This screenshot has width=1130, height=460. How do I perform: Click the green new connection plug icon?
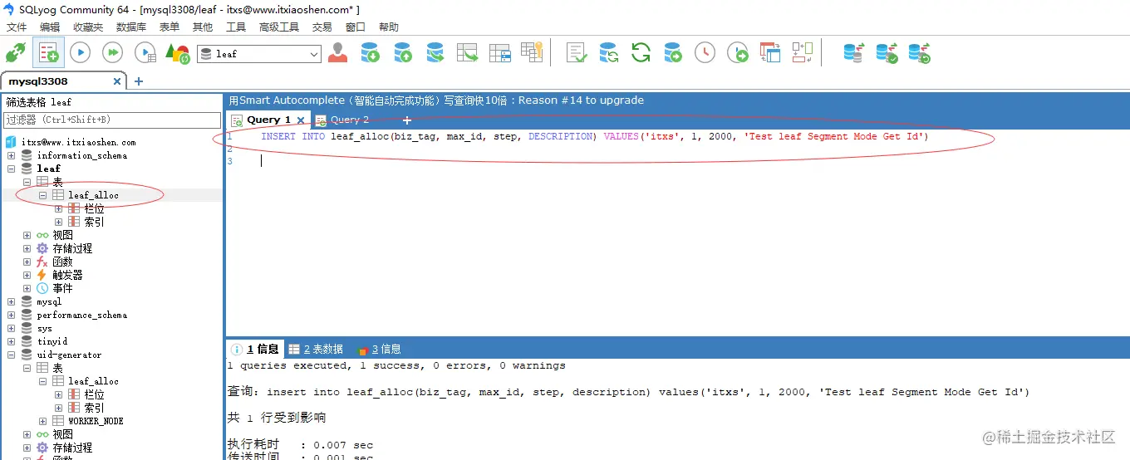16,53
